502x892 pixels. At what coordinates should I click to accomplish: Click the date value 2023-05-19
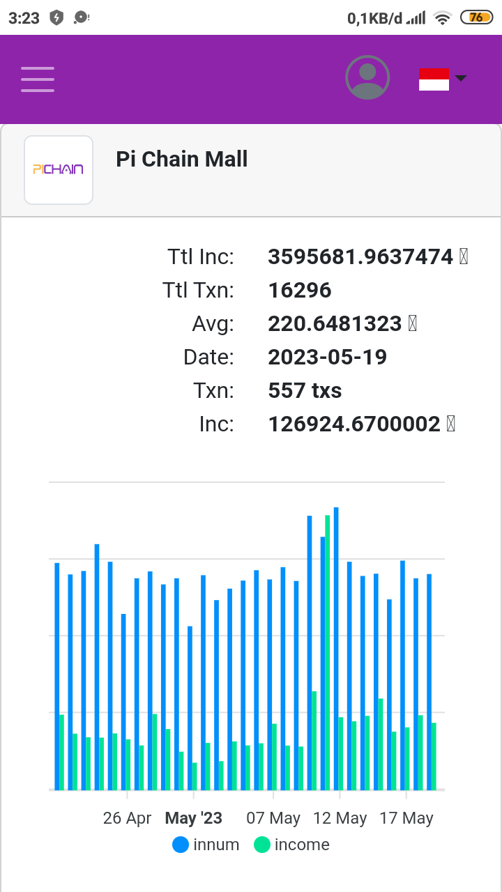327,357
